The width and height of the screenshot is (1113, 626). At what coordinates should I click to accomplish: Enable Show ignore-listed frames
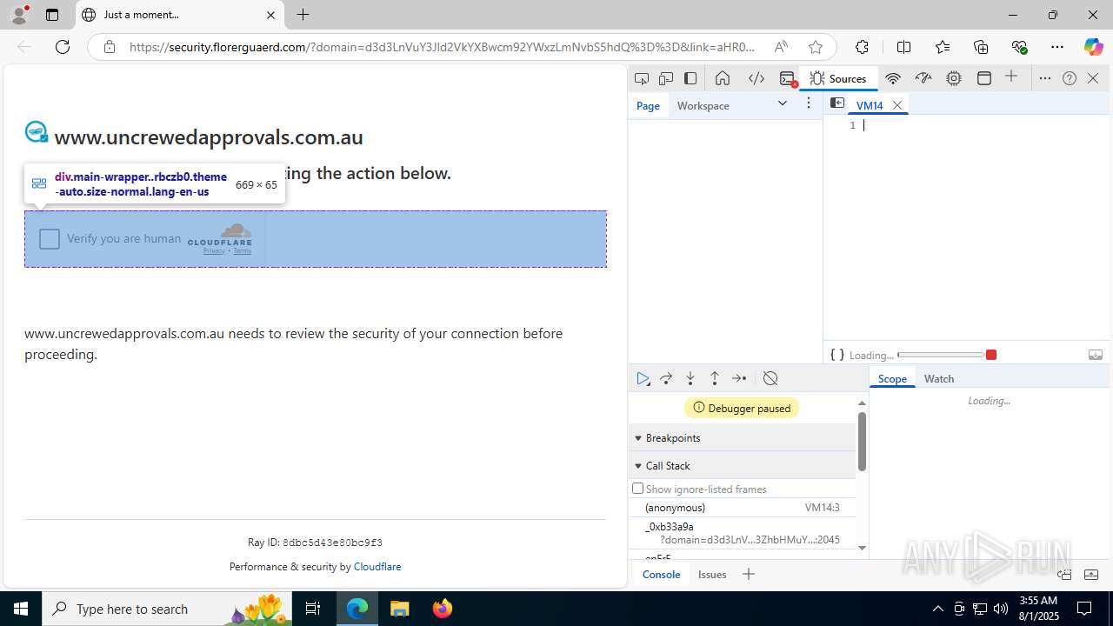[x=638, y=489]
